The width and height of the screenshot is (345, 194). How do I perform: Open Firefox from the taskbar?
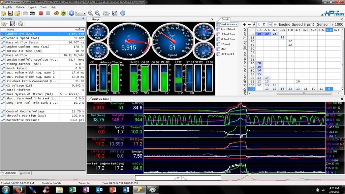[19, 190]
